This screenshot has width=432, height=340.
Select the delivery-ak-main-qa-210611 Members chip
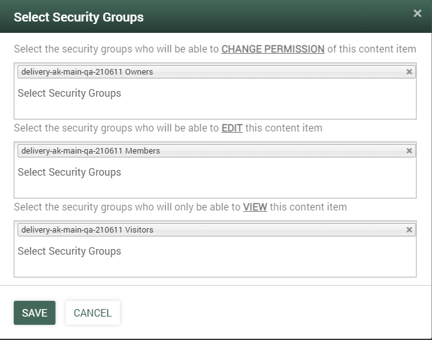pyautogui.click(x=90, y=151)
